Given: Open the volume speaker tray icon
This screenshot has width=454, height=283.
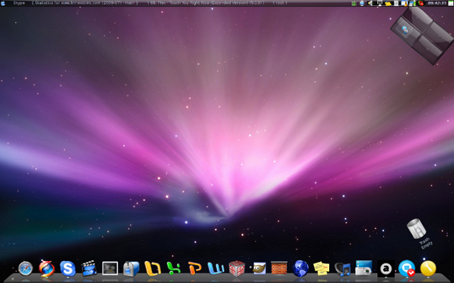Looking at the screenshot, I should point(370,3).
